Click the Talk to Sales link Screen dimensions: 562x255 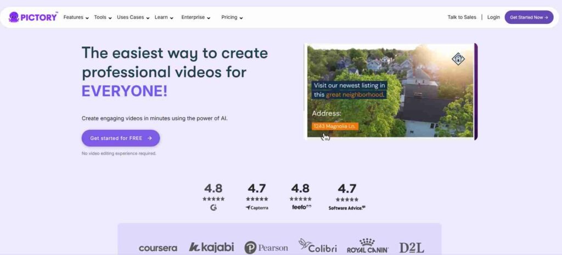[x=462, y=17]
